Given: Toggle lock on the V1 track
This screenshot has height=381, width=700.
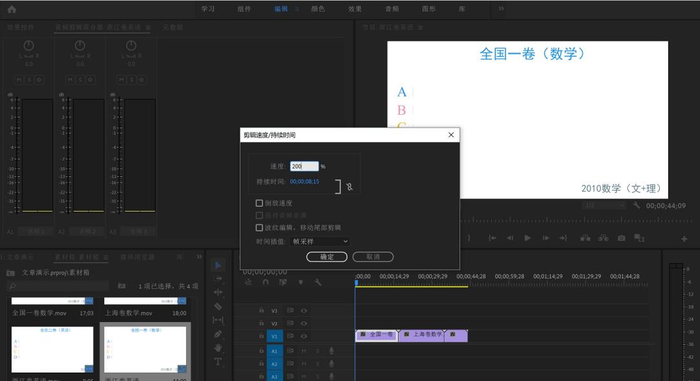Looking at the screenshot, I should [261, 336].
